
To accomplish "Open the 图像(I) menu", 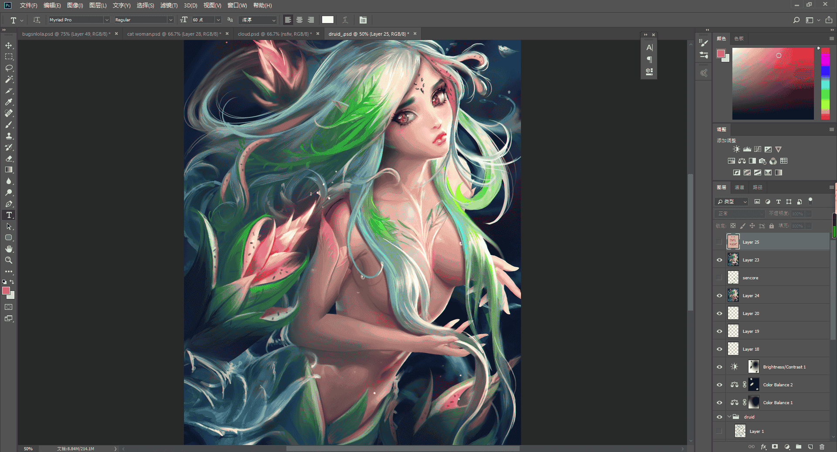I will 75,5.
